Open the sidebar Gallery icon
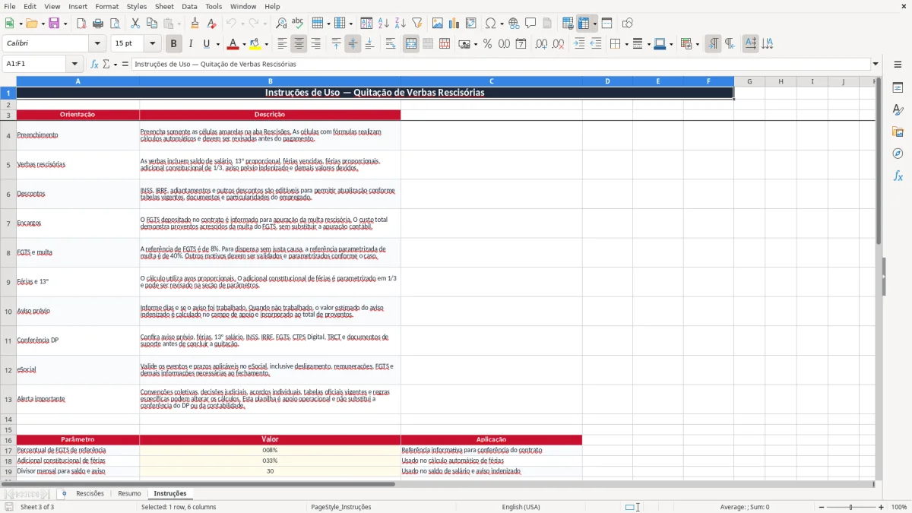Image resolution: width=912 pixels, height=513 pixels. pyautogui.click(x=898, y=131)
